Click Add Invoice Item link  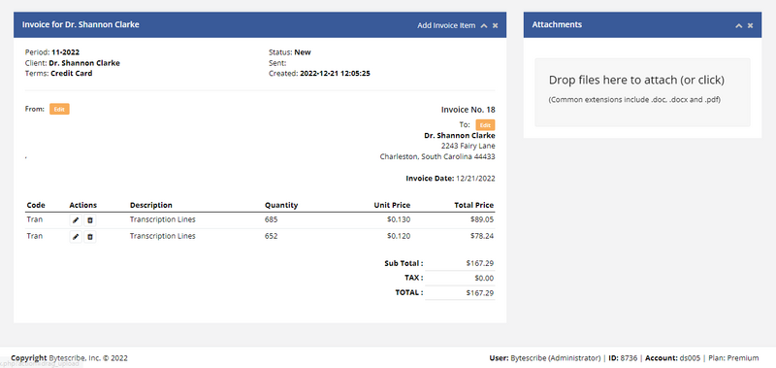pyautogui.click(x=446, y=25)
